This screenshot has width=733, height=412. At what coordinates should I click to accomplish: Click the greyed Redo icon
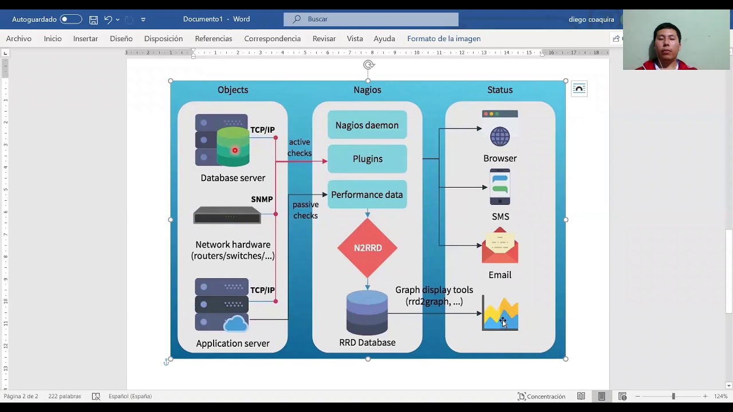tap(129, 19)
